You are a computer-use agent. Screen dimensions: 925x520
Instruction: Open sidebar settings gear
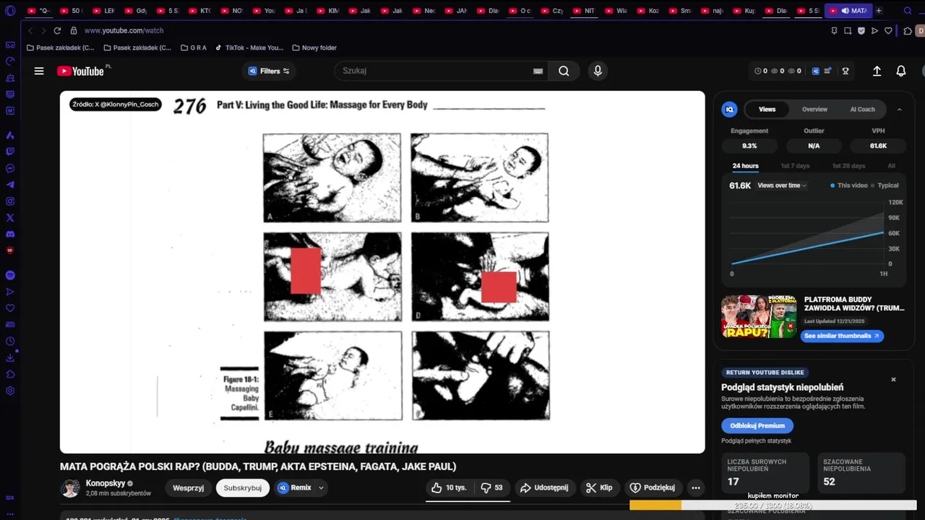pyautogui.click(x=10, y=391)
